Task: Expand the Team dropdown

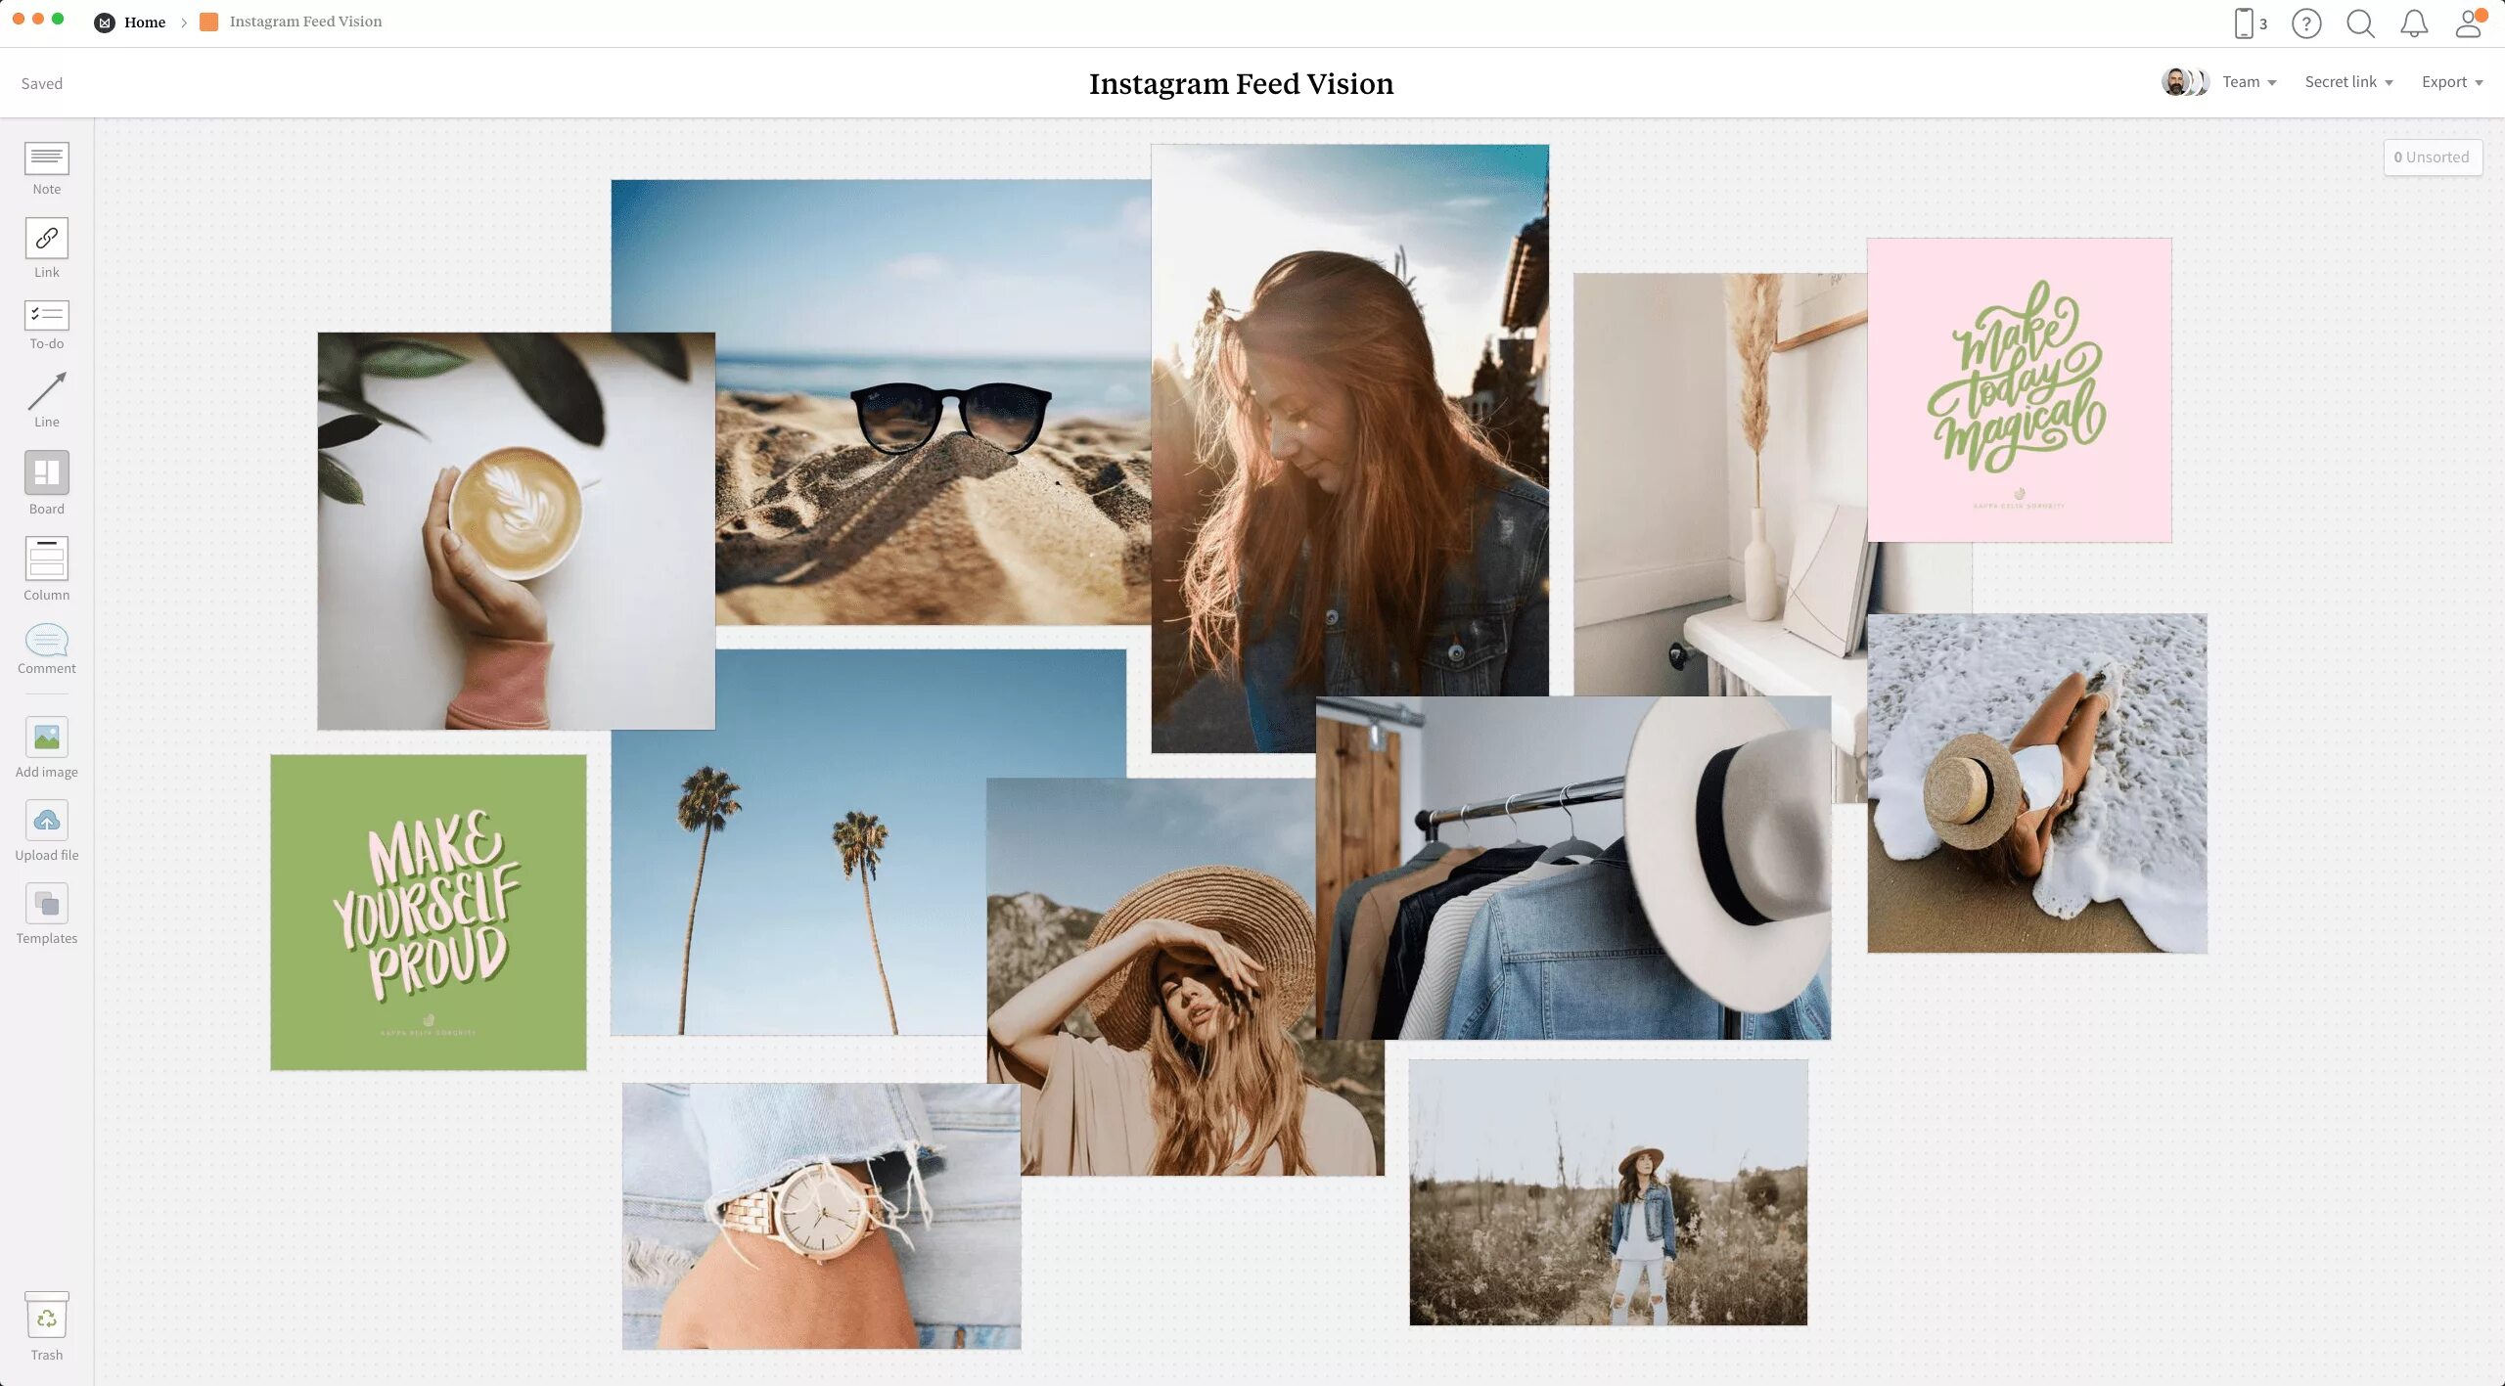Action: pos(2248,82)
